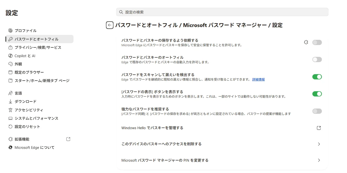Screen dimensions: 347x173
Task: Disable パスワードをスキャンして漏えいを検出する toggle
Action: pos(317,77)
